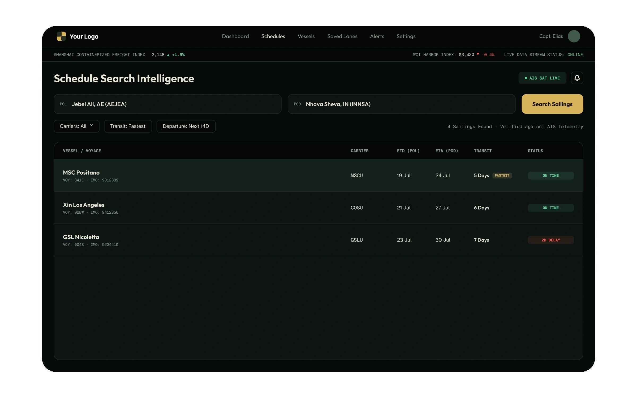Sort by the ETD (POL) column header
Screen dimensions: 637x398
coord(408,151)
